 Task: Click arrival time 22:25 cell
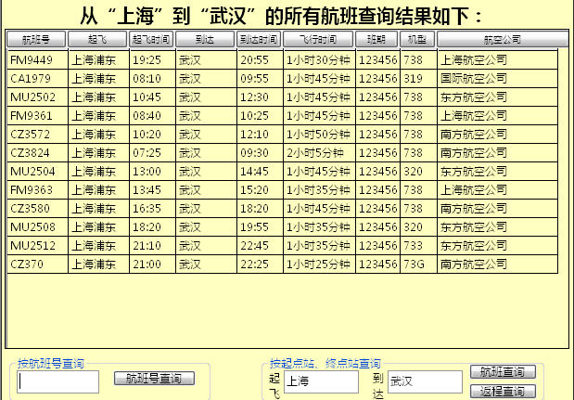[260, 265]
